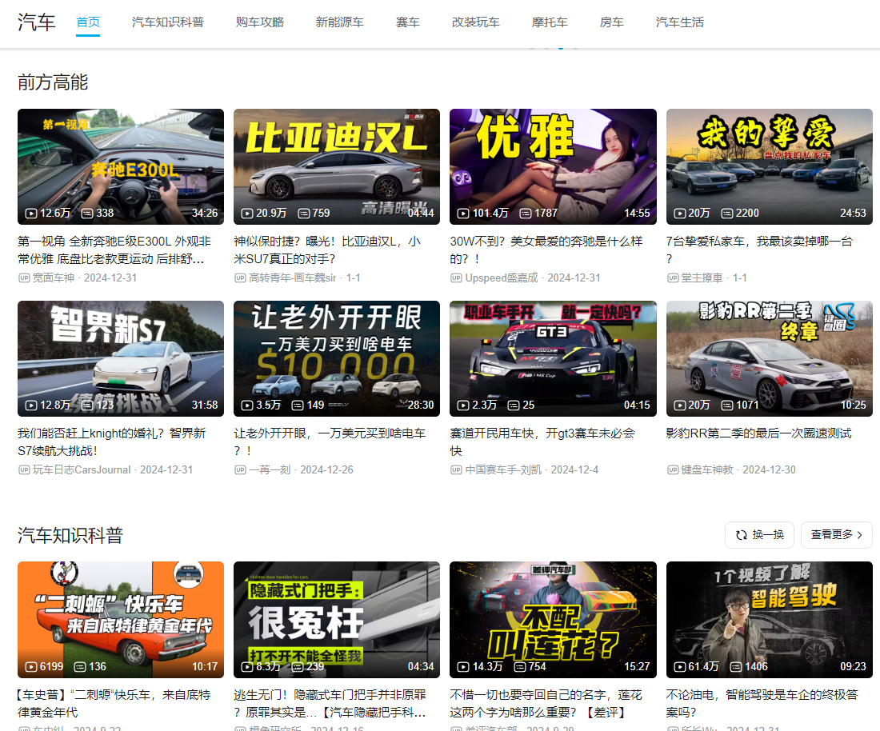Viewport: 880px width, 731px height.
Task: Click play-count icon showing 101.4万
Action: point(463,214)
